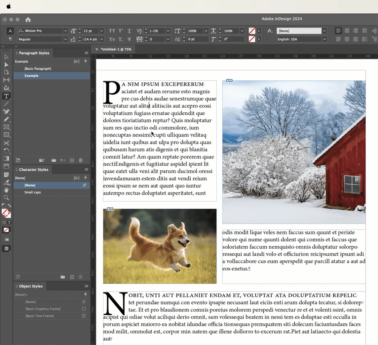Switch to the Character Styles panel tab
Image resolution: width=378 pixels, height=345 pixels.
click(33, 170)
